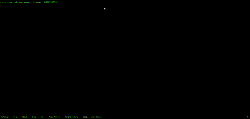Viewport: 250px width, 119px height.
Task: Click the 'struct' keyword in code line
Action: (3, 2)
